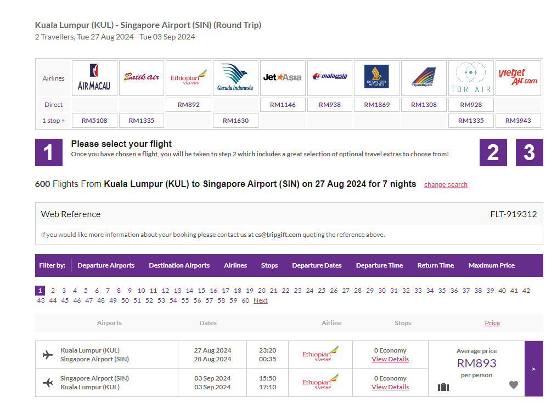Select Tor Air 1 stop fare RM1335
Screen dimensions: 557x403
coord(471,121)
